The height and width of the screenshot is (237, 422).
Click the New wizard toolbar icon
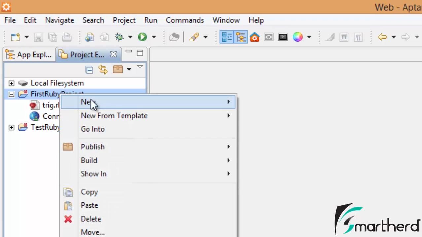point(16,37)
